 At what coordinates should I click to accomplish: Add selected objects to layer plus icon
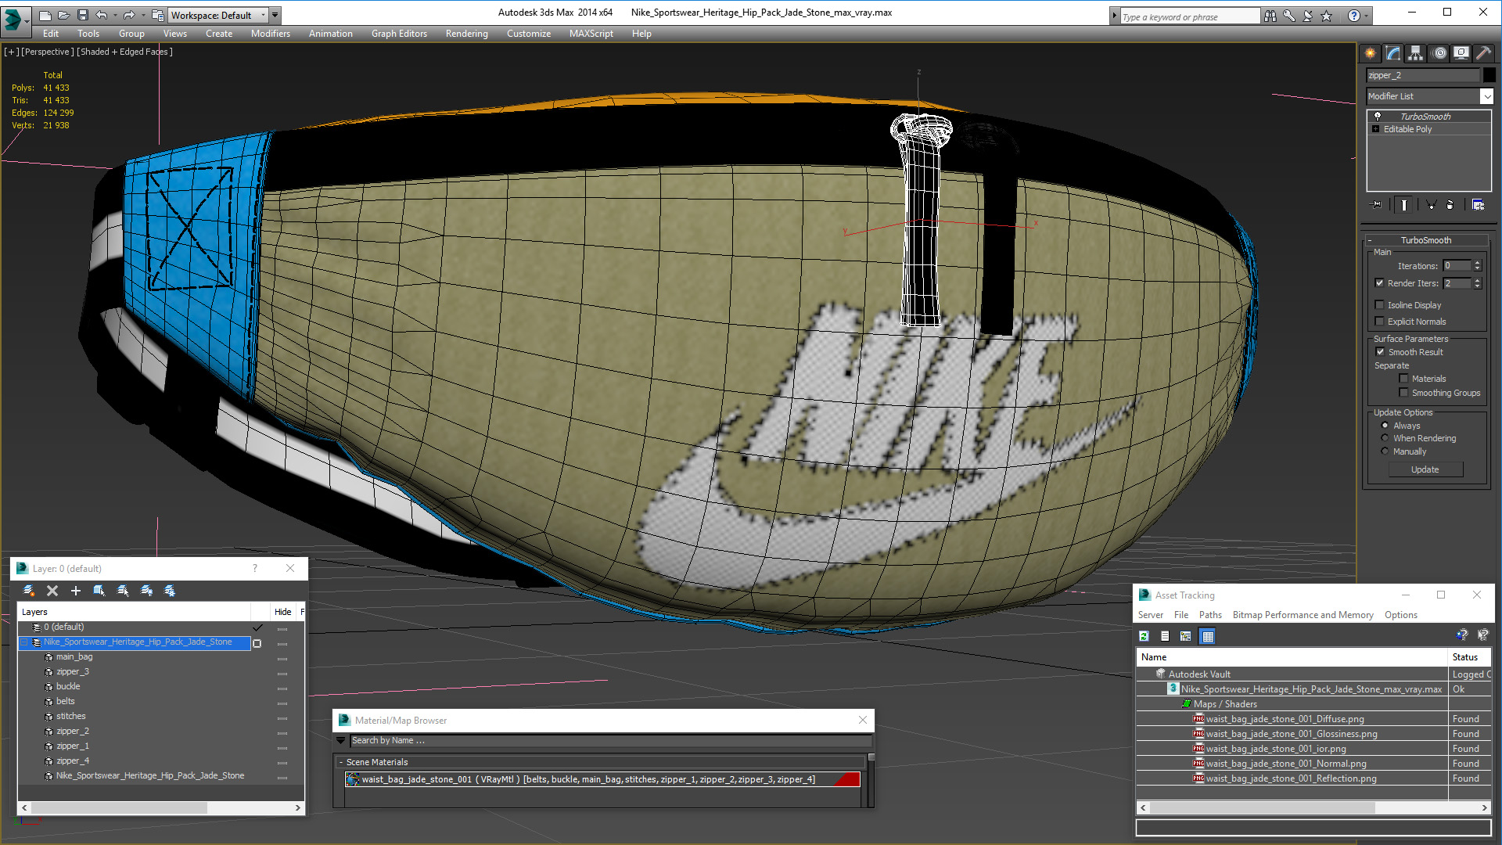76,591
